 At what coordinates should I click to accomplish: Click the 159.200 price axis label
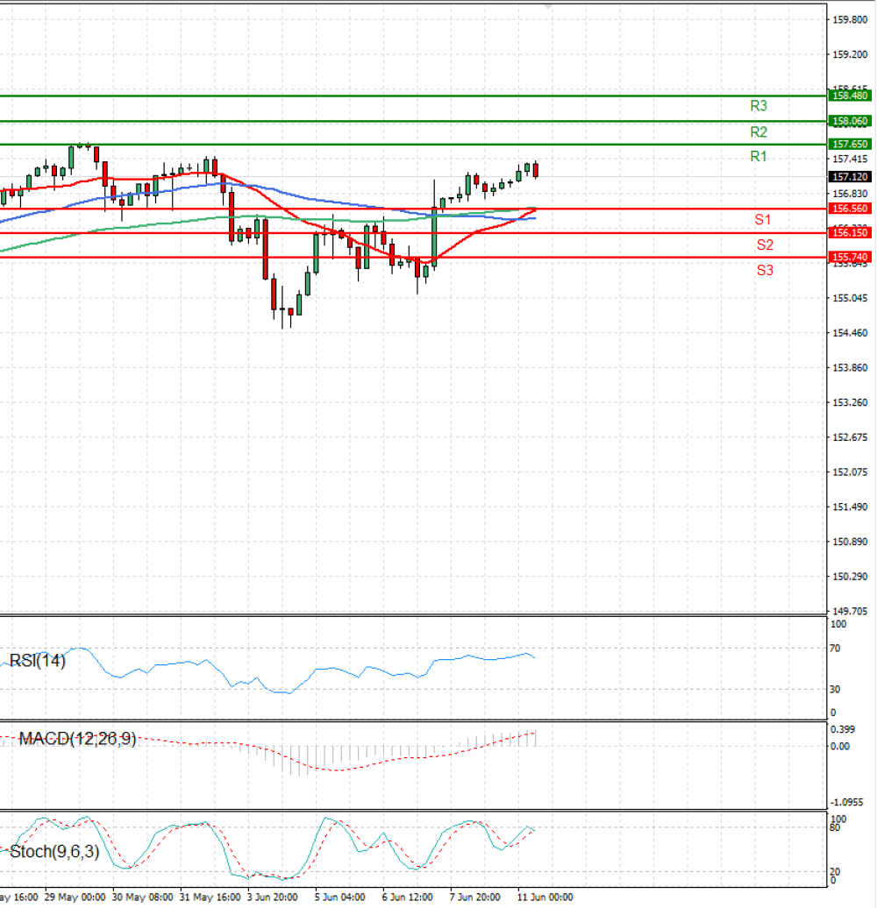coord(850,54)
